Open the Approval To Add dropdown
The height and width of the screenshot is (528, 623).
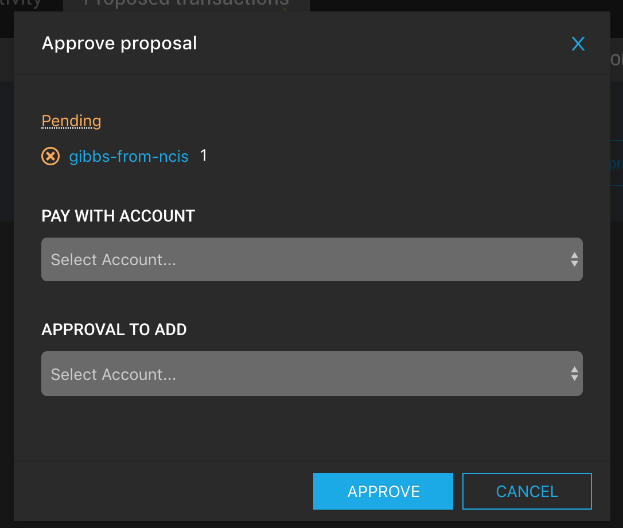coord(312,374)
